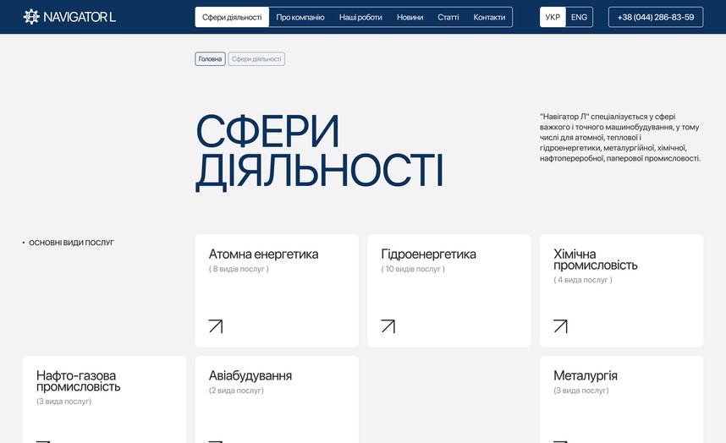Click the Navigator L gear logo icon
Screen dimensions: 726x443
[31, 17]
